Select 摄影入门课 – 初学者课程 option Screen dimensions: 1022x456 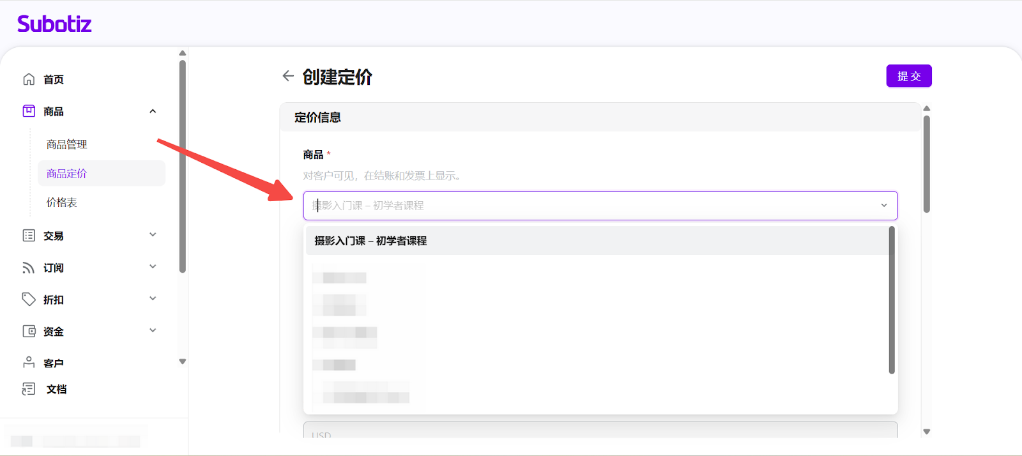370,241
